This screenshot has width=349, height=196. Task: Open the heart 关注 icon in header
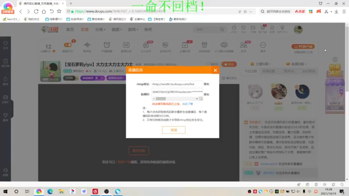[243, 28]
